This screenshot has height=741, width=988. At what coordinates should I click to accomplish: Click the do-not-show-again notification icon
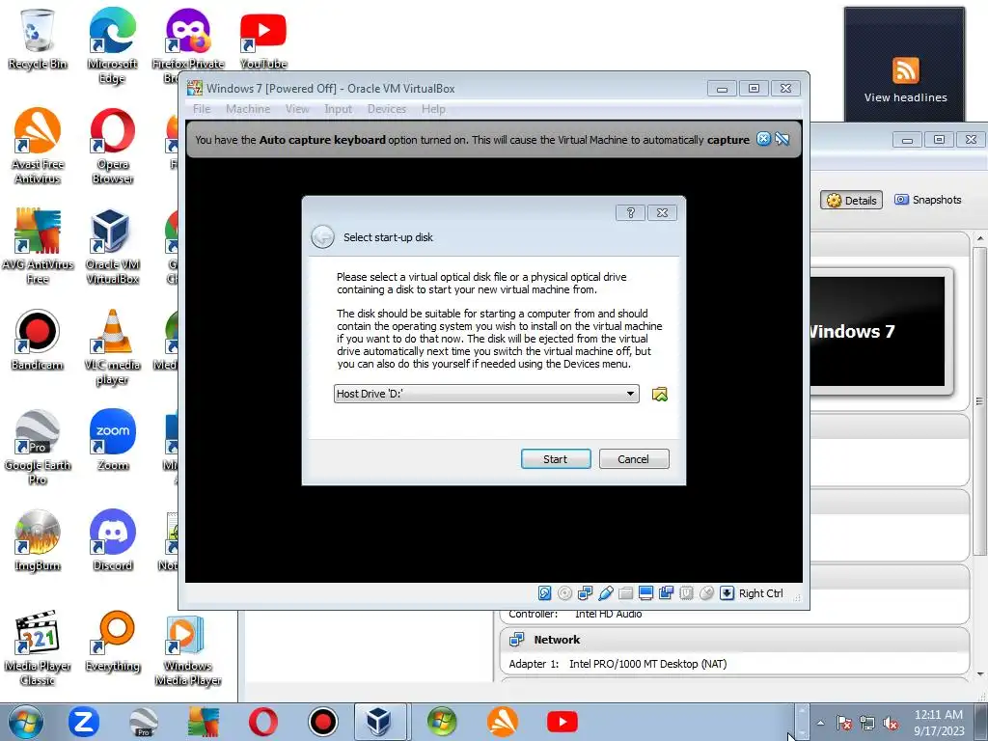782,139
